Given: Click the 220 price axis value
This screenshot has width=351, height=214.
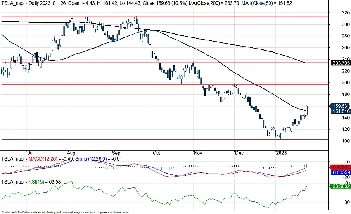Looking at the screenshot, I should tap(346, 71).
